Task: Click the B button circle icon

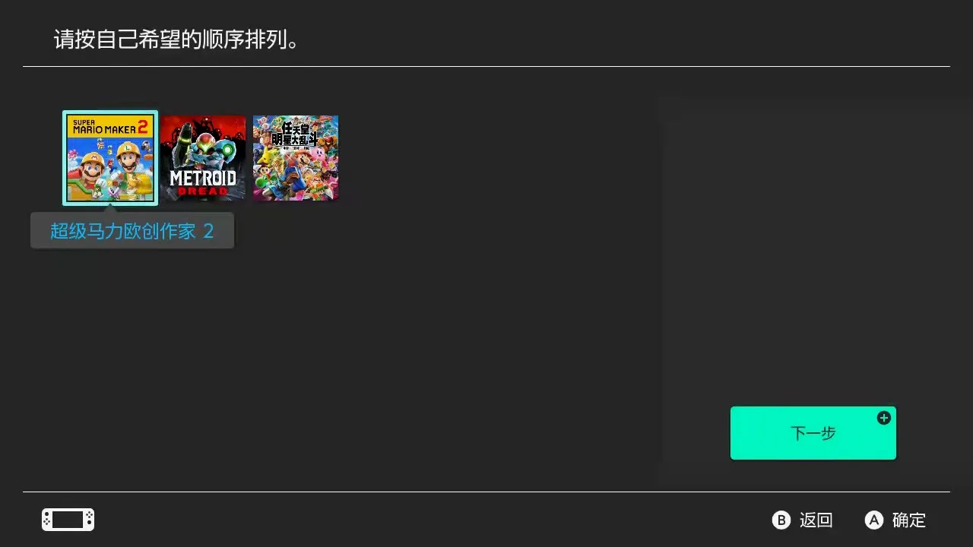Action: tap(781, 520)
